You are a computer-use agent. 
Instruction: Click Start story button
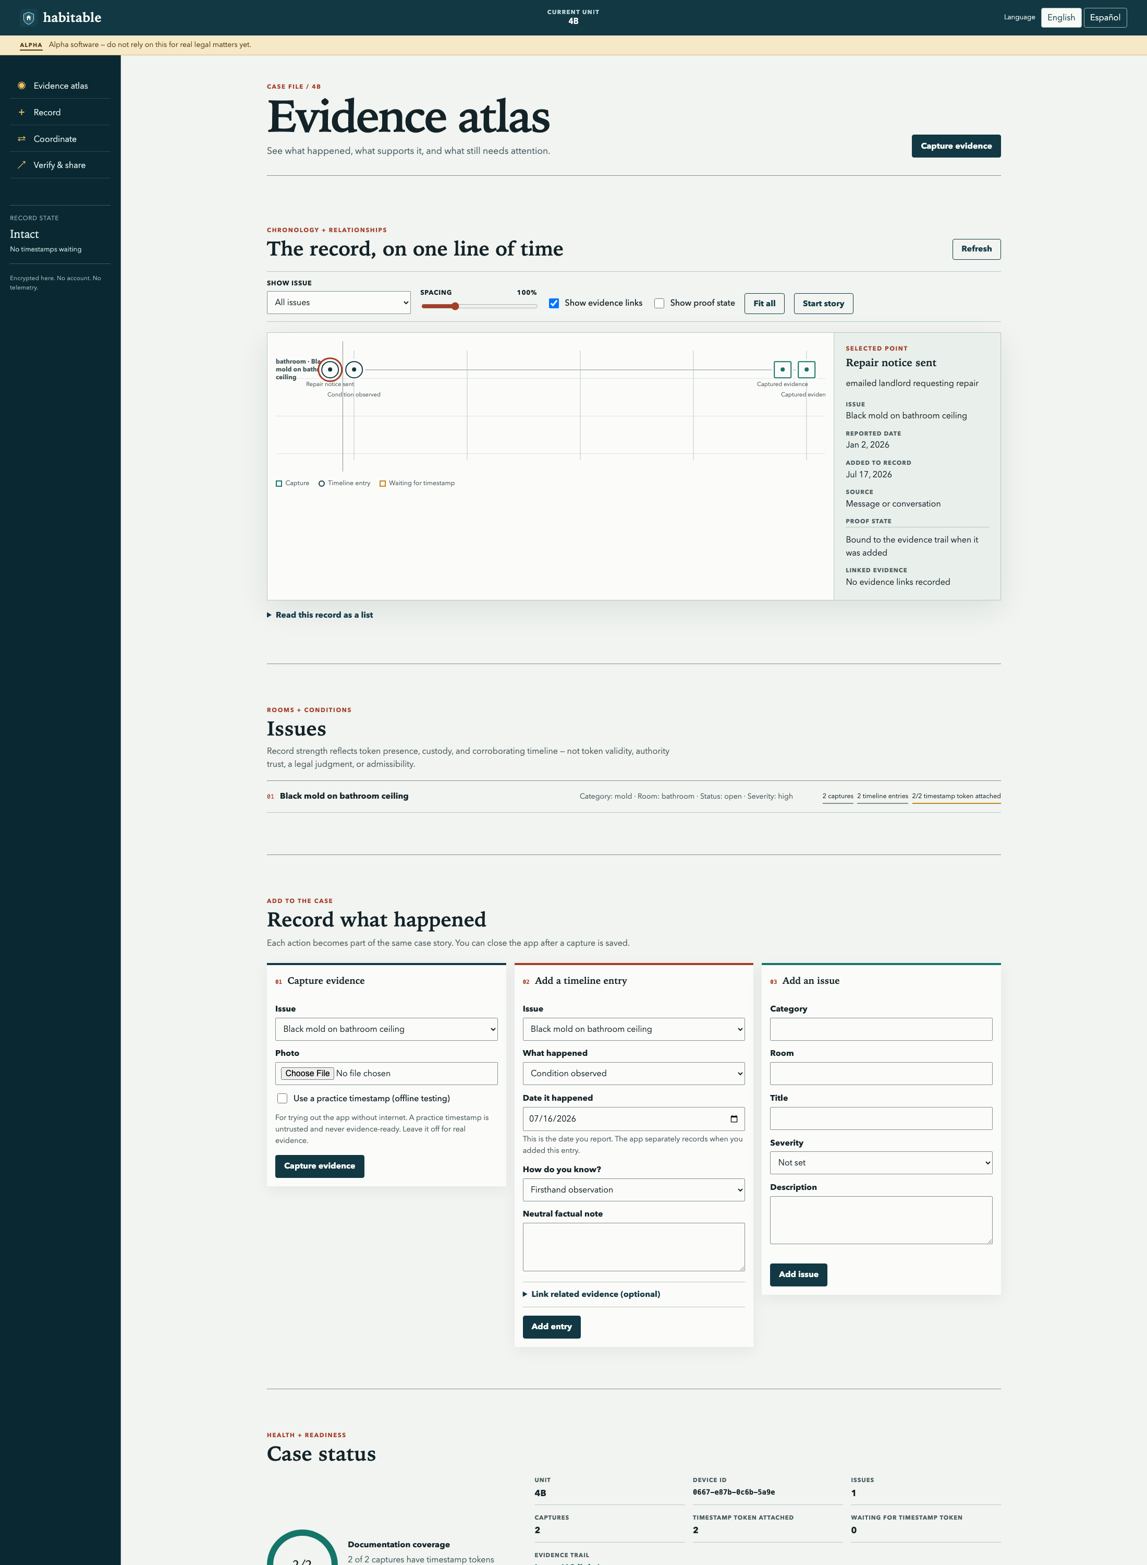pyautogui.click(x=823, y=304)
